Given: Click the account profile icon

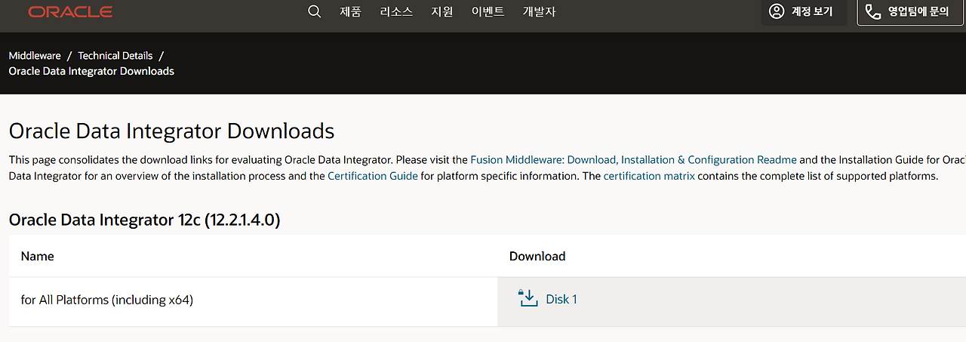Looking at the screenshot, I should 777,11.
